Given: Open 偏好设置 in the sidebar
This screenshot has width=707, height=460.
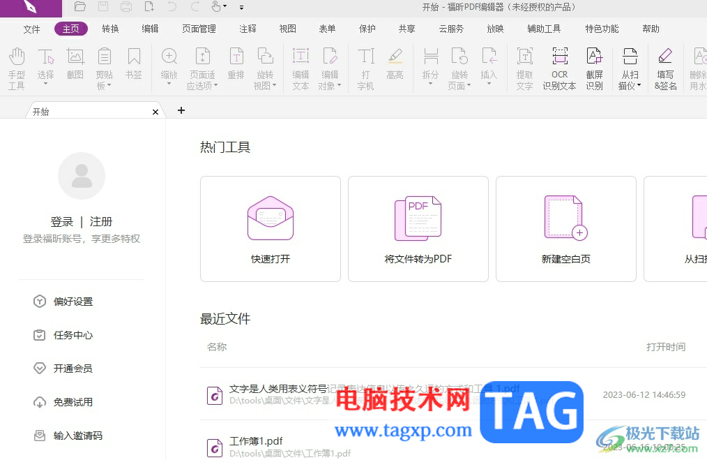Looking at the screenshot, I should point(63,302).
